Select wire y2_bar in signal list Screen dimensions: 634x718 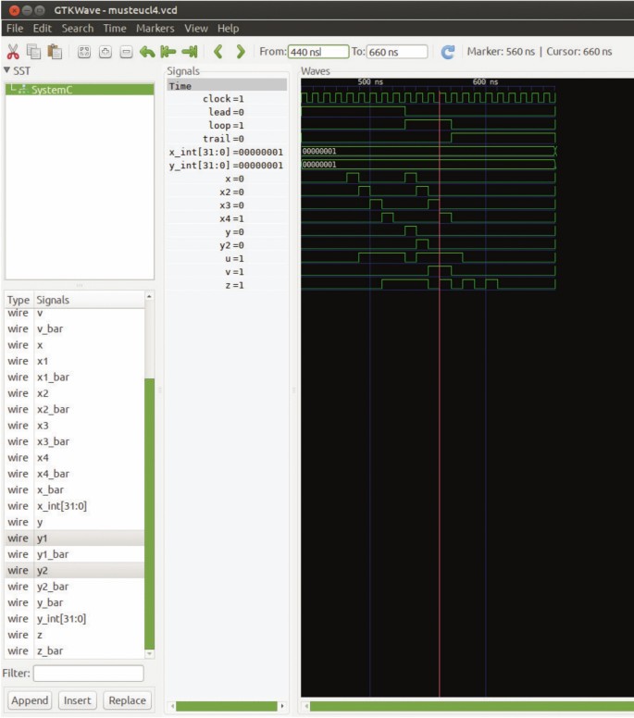point(75,586)
